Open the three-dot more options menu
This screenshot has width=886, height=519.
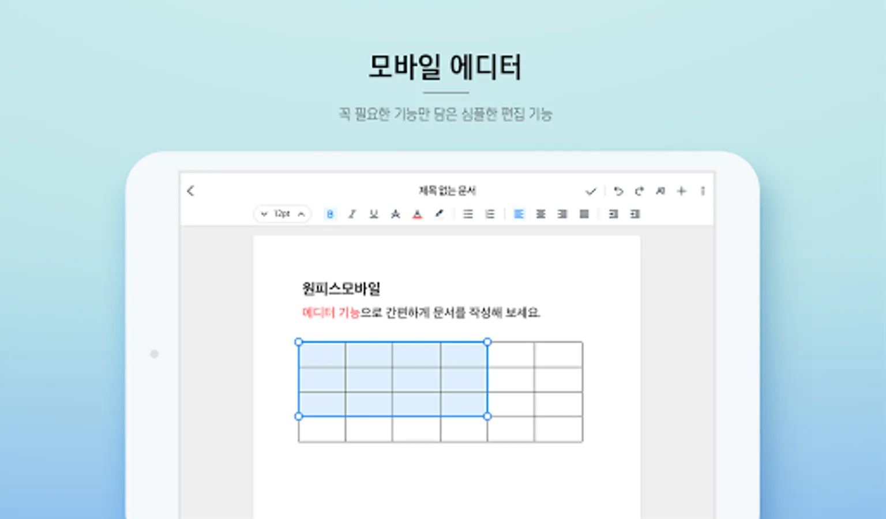tap(703, 191)
